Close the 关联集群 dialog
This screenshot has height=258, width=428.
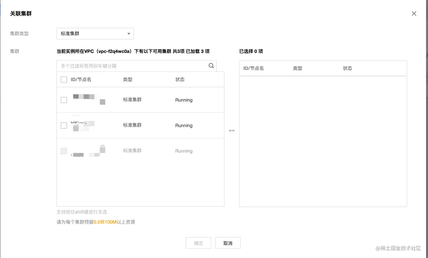click(x=414, y=14)
